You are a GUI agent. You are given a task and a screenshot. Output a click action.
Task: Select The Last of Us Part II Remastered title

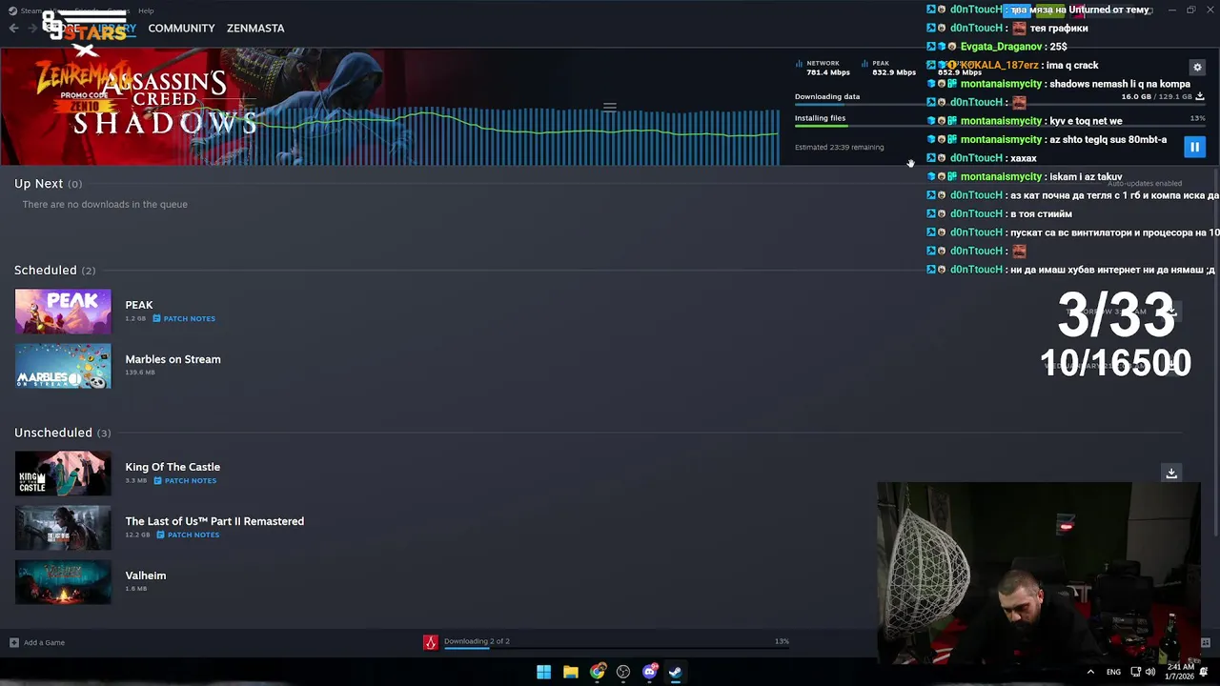[214, 521]
